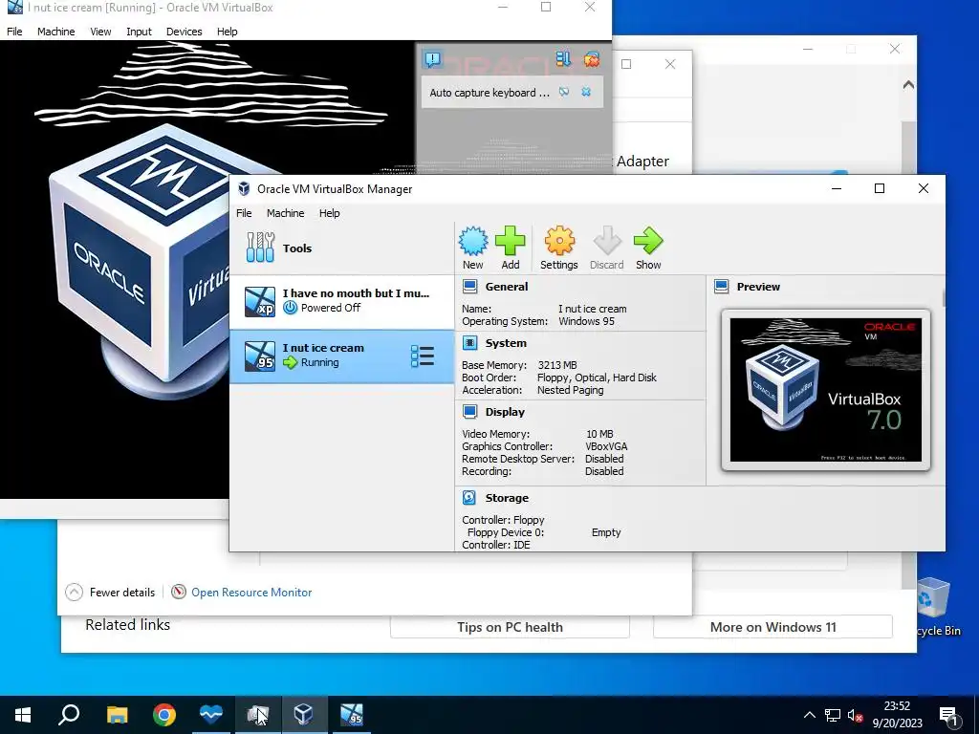The image size is (979, 734).
Task: Click the Nested Paging acceleration value
Action: click(570, 390)
